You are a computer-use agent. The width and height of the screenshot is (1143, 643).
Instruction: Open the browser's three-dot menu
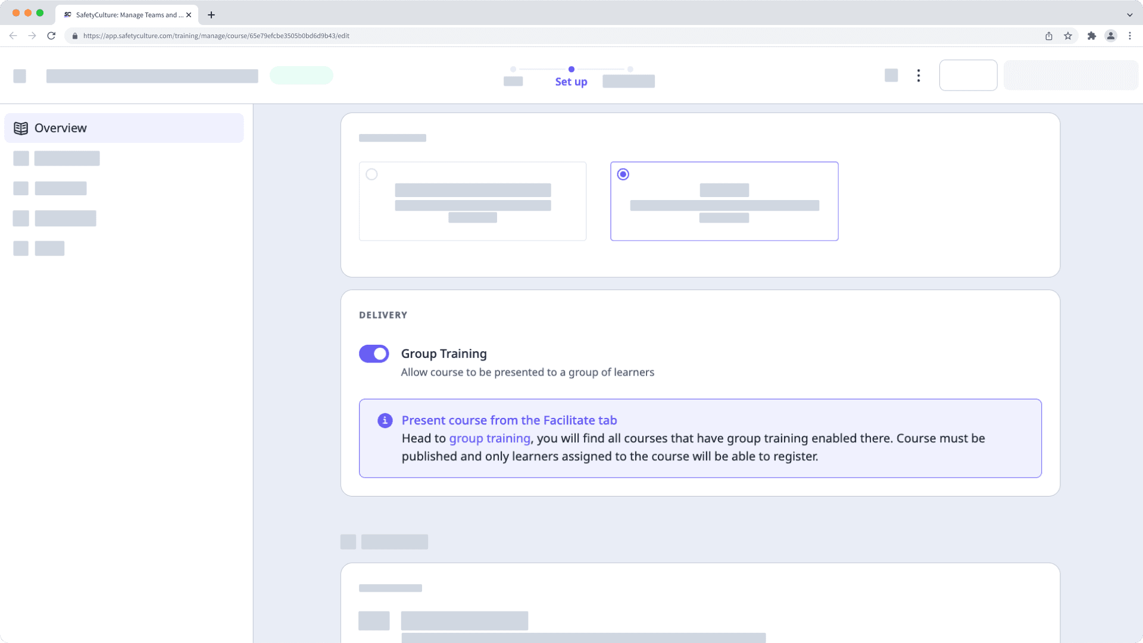1130,36
